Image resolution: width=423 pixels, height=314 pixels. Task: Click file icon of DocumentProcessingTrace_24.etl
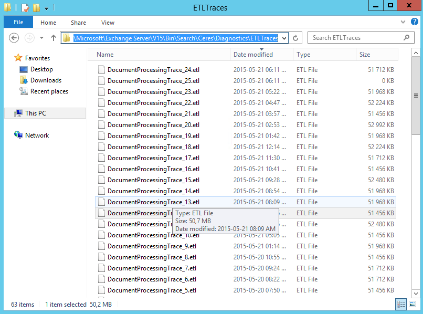pos(101,70)
